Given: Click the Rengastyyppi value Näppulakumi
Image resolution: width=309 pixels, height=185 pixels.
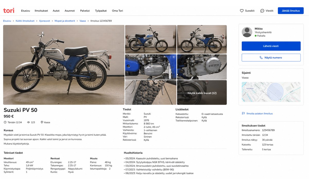Looking at the screenshot, I should pos(75,169).
